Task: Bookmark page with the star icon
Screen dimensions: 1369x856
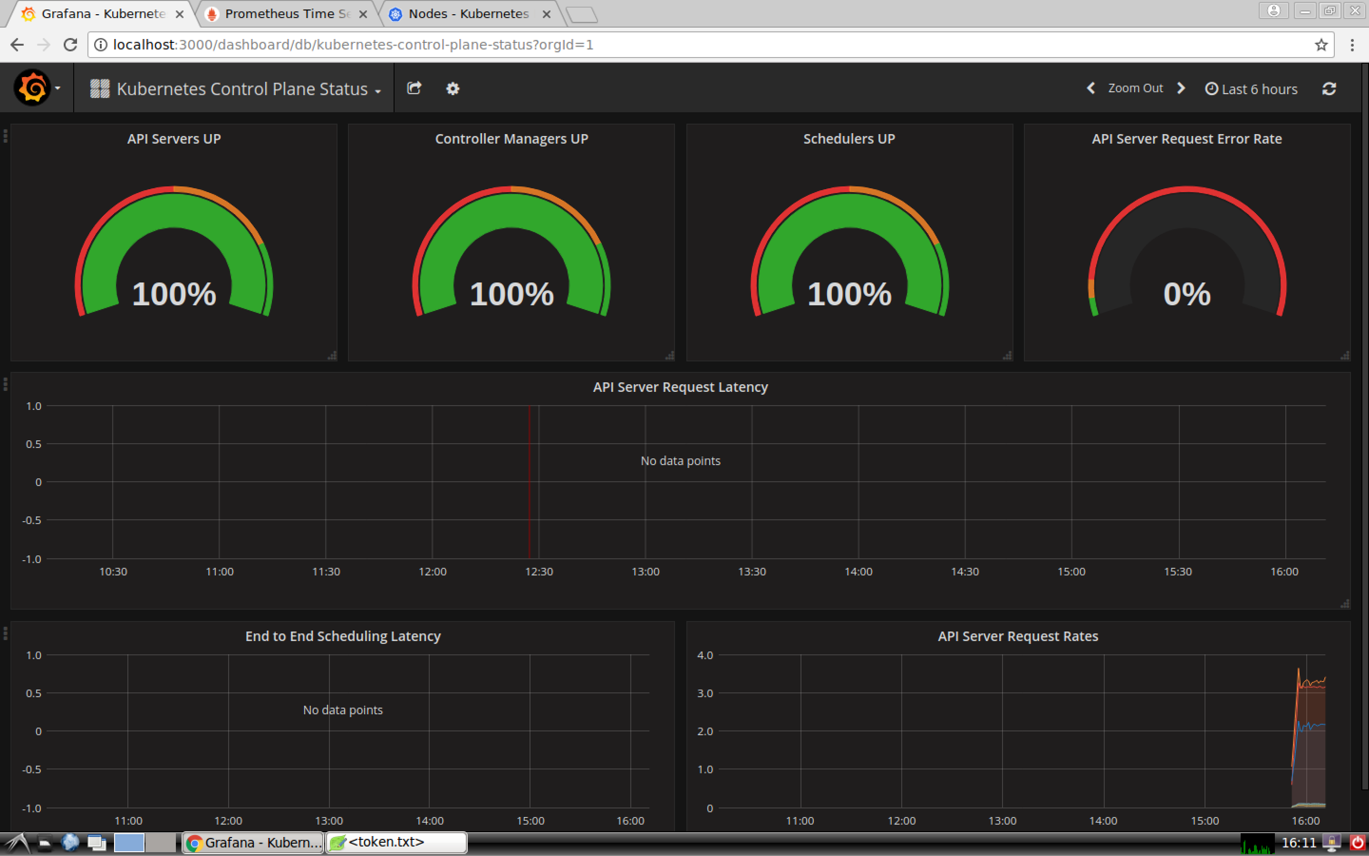Action: click(x=1321, y=45)
